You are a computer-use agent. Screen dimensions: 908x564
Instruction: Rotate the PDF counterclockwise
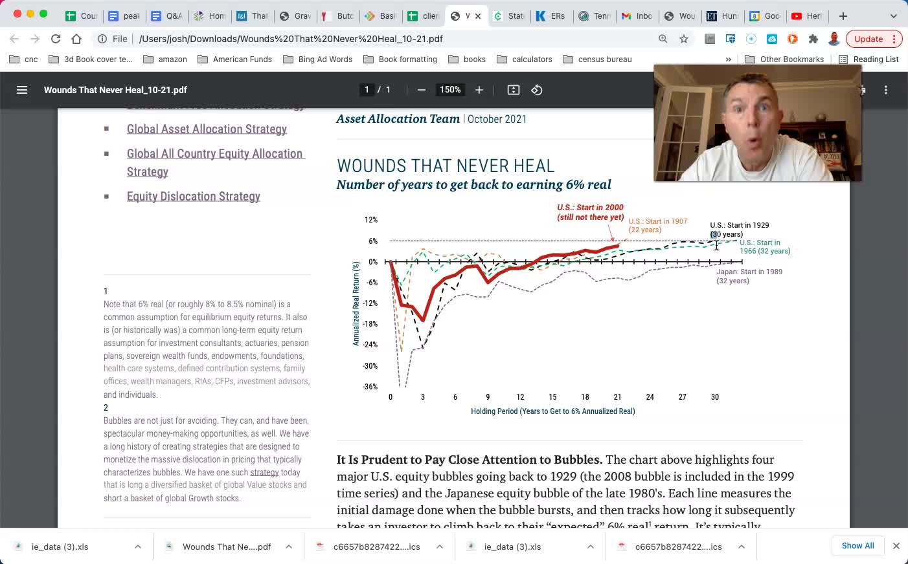(537, 90)
